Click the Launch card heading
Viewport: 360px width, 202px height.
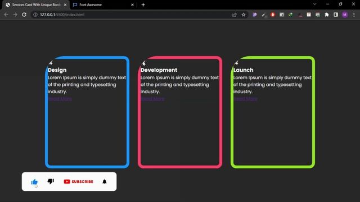244,70
